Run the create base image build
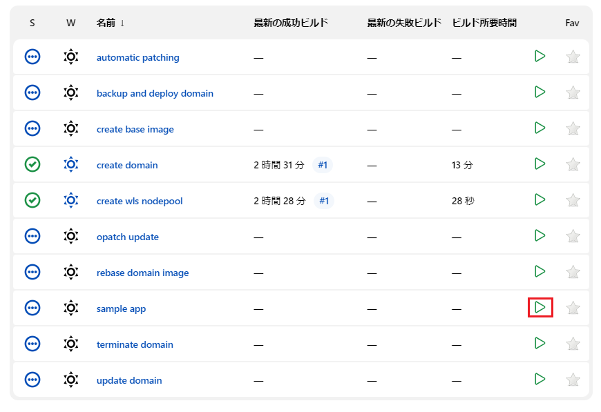The image size is (601, 412). 540,128
